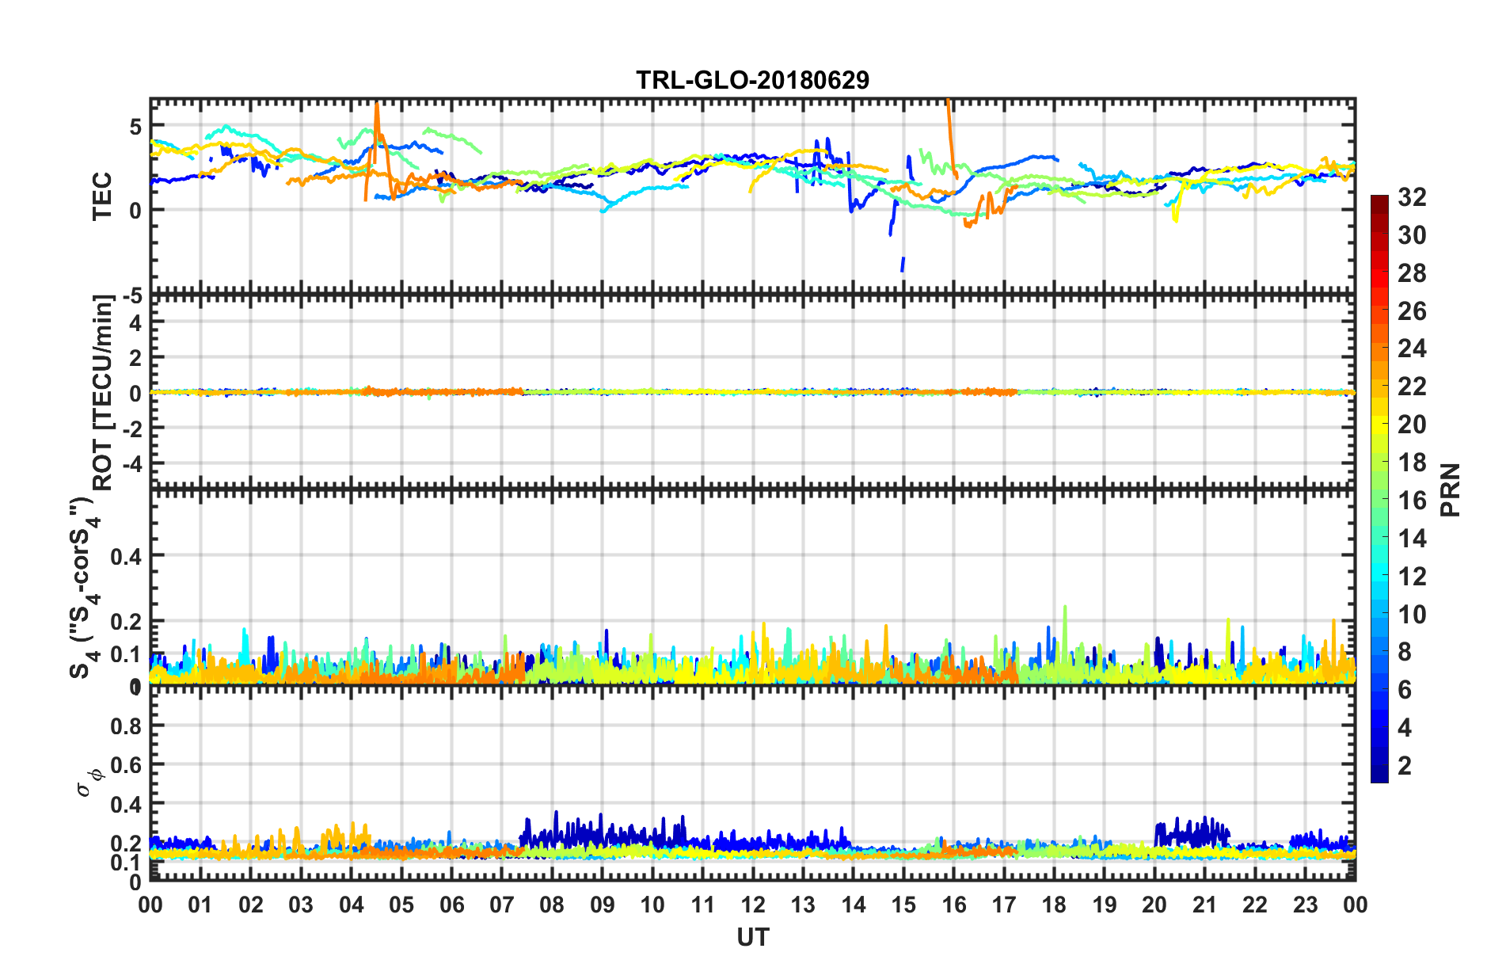
Task: Click the colorbar tick label 28
Action: [x=1412, y=273]
